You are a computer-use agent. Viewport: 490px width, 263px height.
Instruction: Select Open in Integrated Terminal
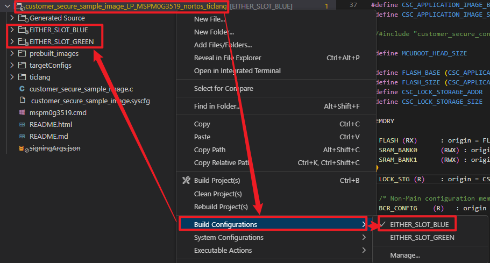coord(237,71)
